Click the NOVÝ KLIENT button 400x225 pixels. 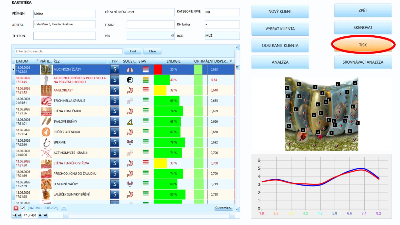[x=280, y=12]
